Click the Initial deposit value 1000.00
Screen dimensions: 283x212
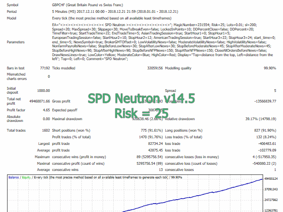tap(43, 91)
